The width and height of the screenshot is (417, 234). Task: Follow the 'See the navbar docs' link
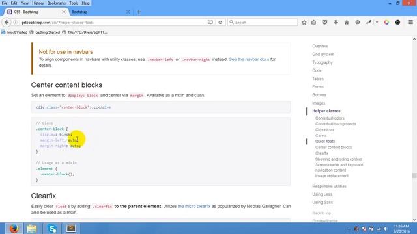249,59
